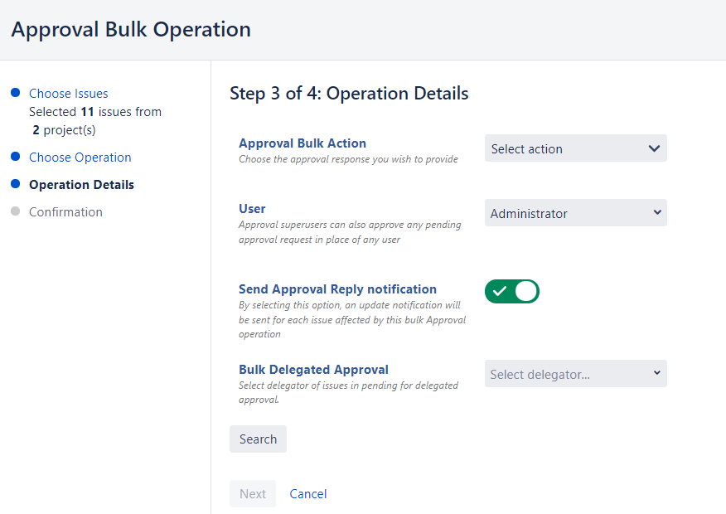Select the Confirmation step
Image resolution: width=726 pixels, height=514 pixels.
point(65,212)
